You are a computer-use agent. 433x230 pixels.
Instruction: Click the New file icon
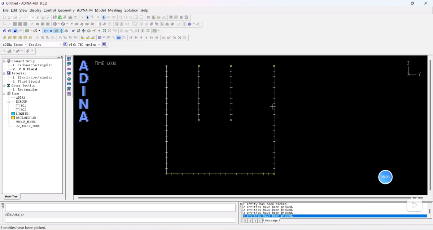click(4, 17)
